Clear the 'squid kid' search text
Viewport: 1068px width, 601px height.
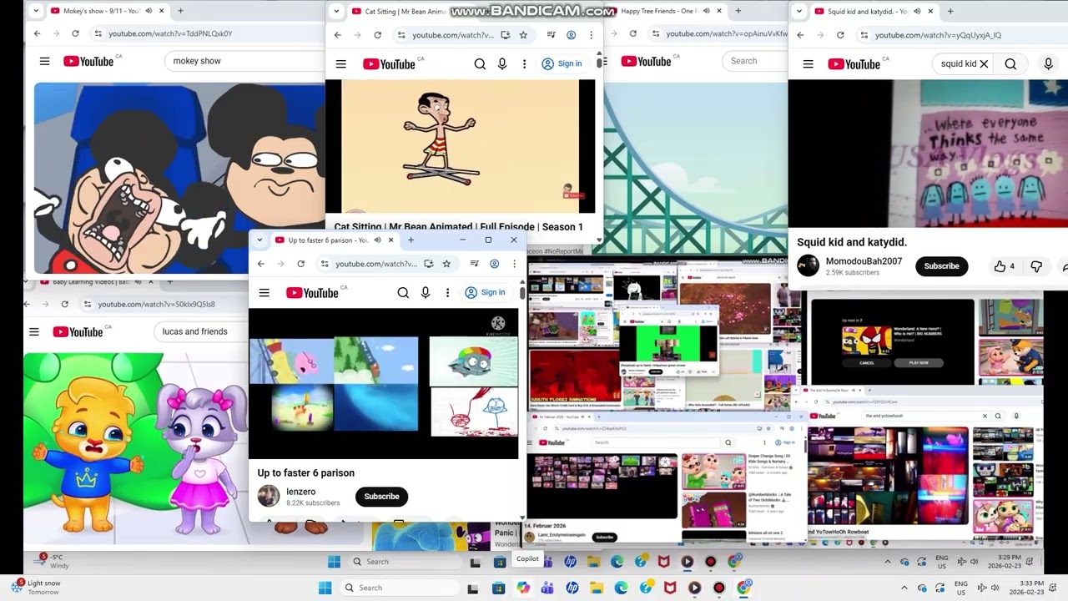click(x=984, y=63)
